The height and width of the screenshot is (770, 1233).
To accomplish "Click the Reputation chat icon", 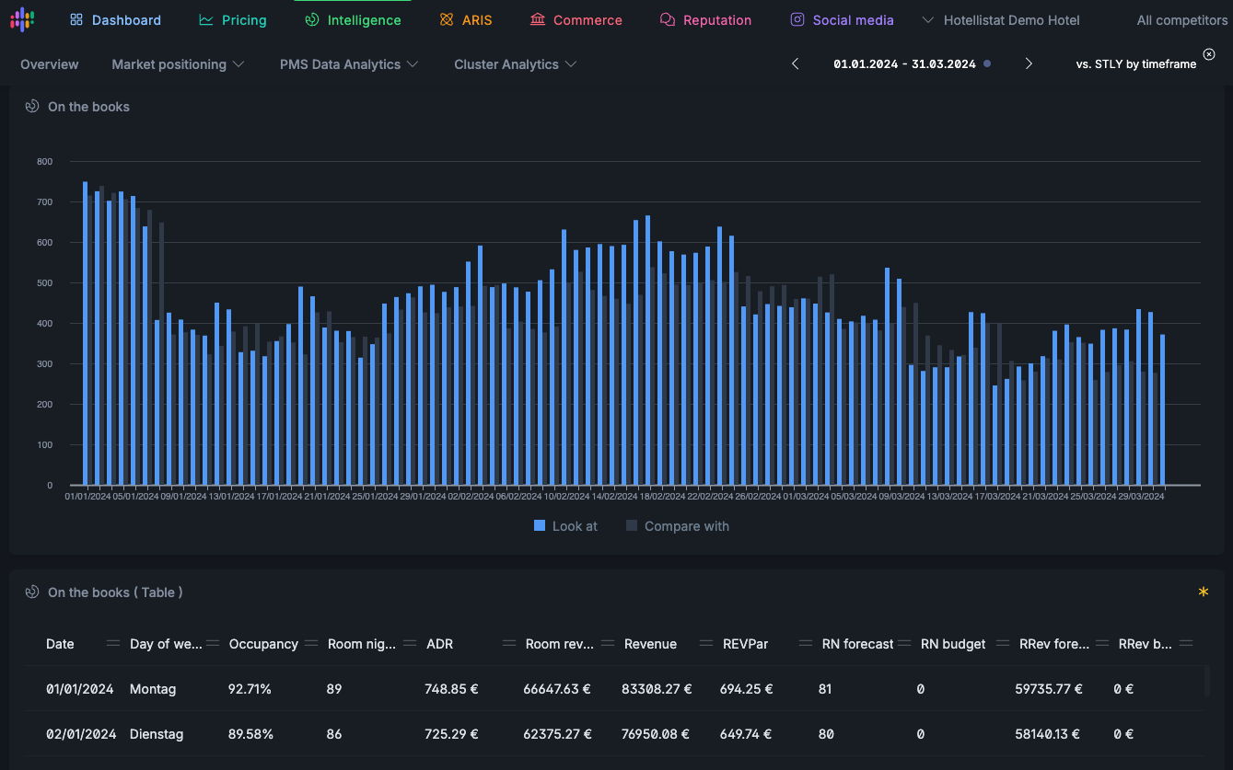I will pyautogui.click(x=668, y=20).
